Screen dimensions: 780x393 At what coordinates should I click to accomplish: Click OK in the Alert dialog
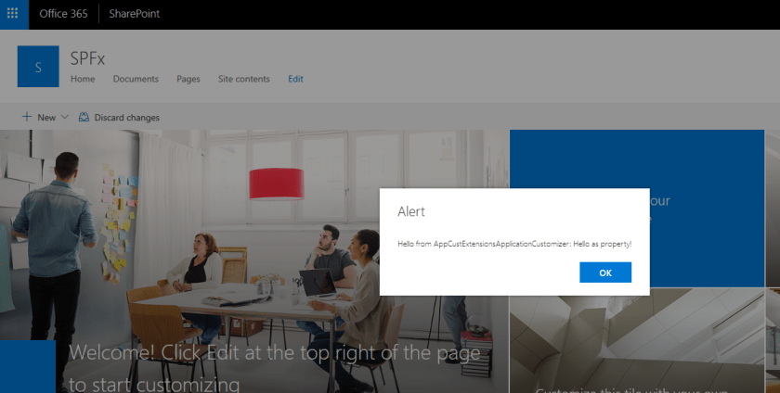(x=605, y=273)
